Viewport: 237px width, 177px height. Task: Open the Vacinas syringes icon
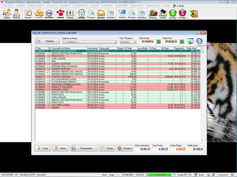coord(70,14)
